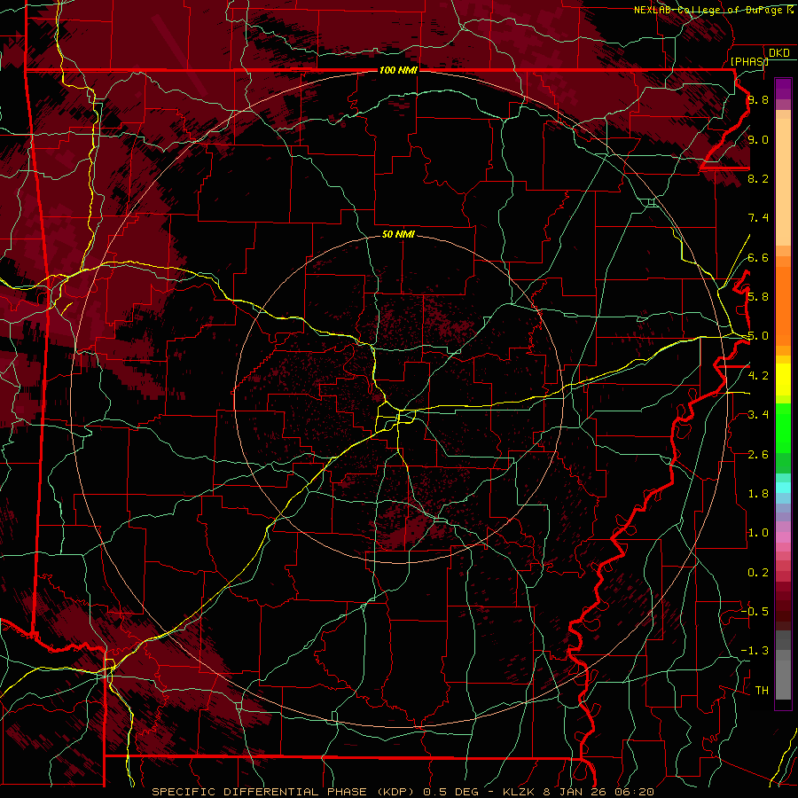Click the TH threshold label

[x=762, y=691]
